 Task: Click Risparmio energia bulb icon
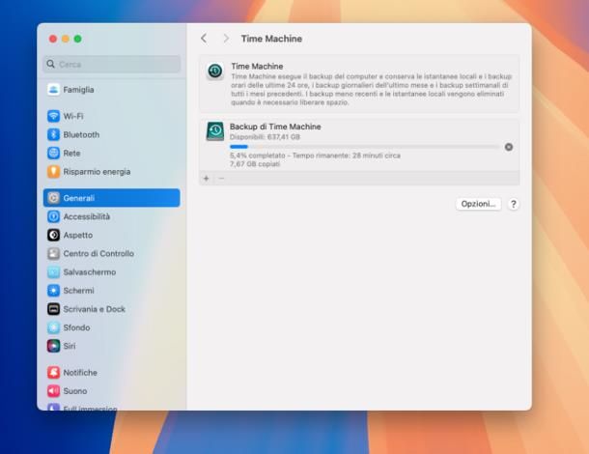point(53,171)
